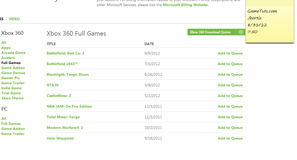Open Battlefield 1943 title link
Viewport: 297px width, 160px height.
(62, 64)
